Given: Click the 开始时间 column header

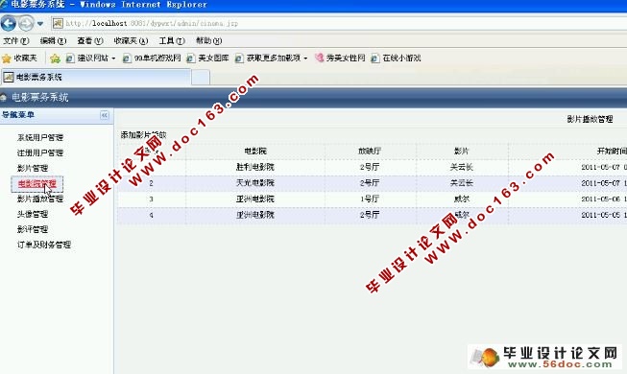Looking at the screenshot, I should 612,152.
